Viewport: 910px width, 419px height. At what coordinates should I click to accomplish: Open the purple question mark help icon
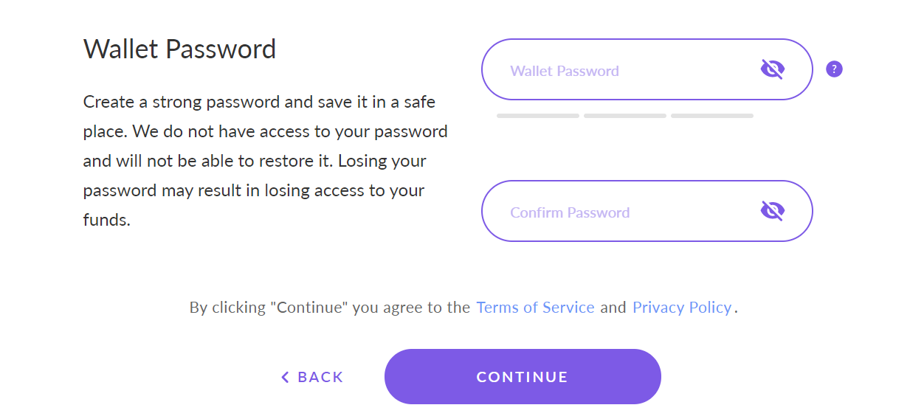pos(834,69)
